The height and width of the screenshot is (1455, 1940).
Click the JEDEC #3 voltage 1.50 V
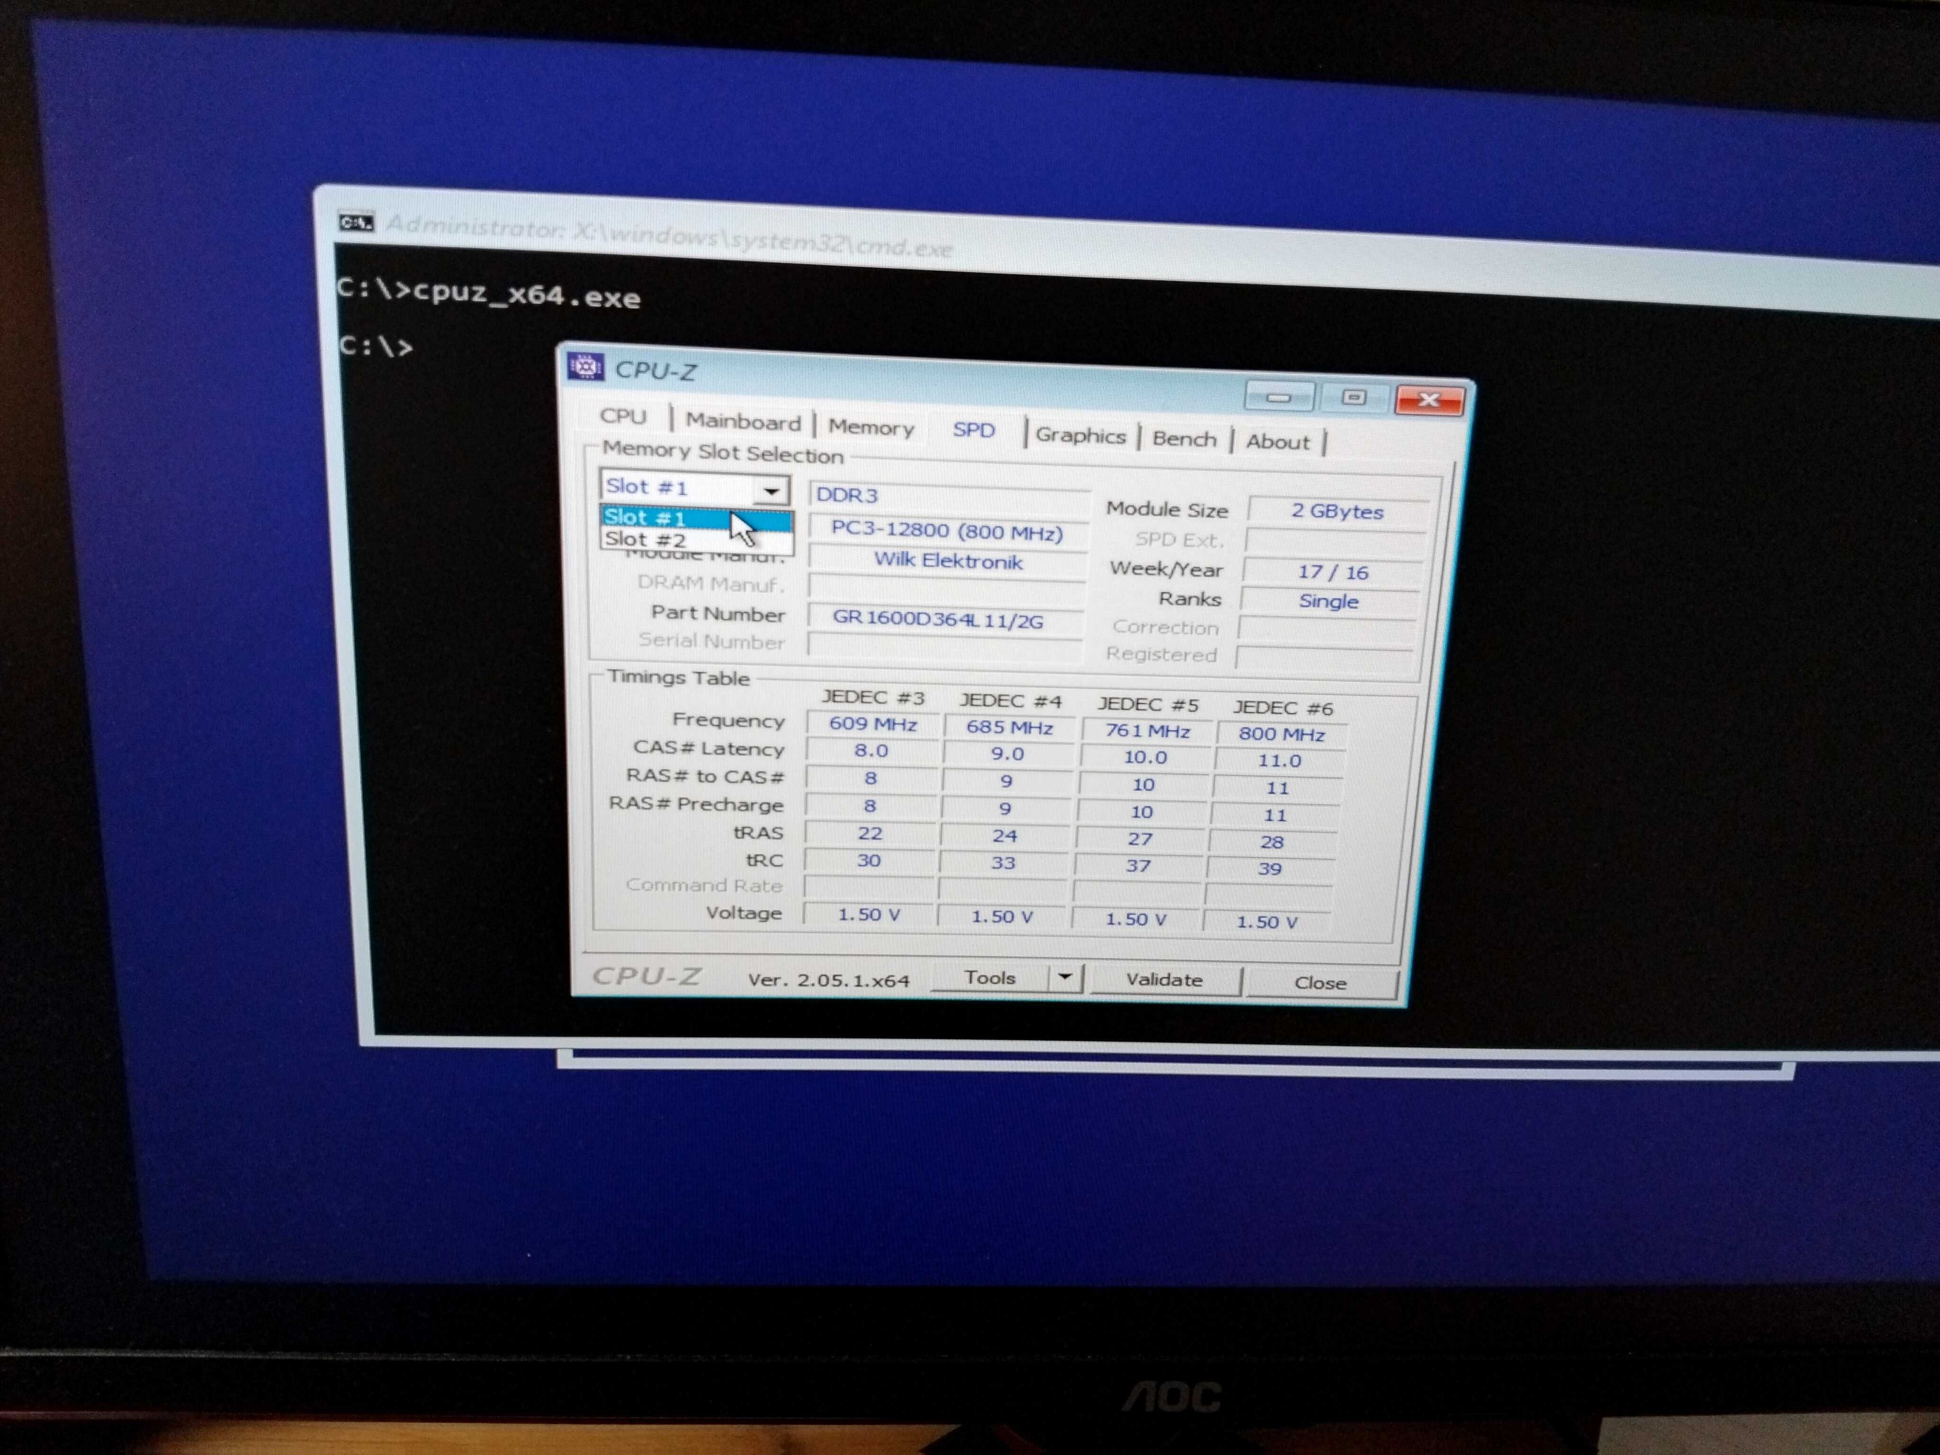click(868, 915)
